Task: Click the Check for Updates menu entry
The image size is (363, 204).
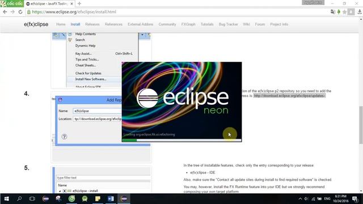Action: (88, 73)
